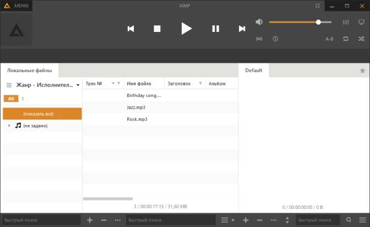Open the table view mode list icon
The image size is (370, 227).
click(x=225, y=220)
